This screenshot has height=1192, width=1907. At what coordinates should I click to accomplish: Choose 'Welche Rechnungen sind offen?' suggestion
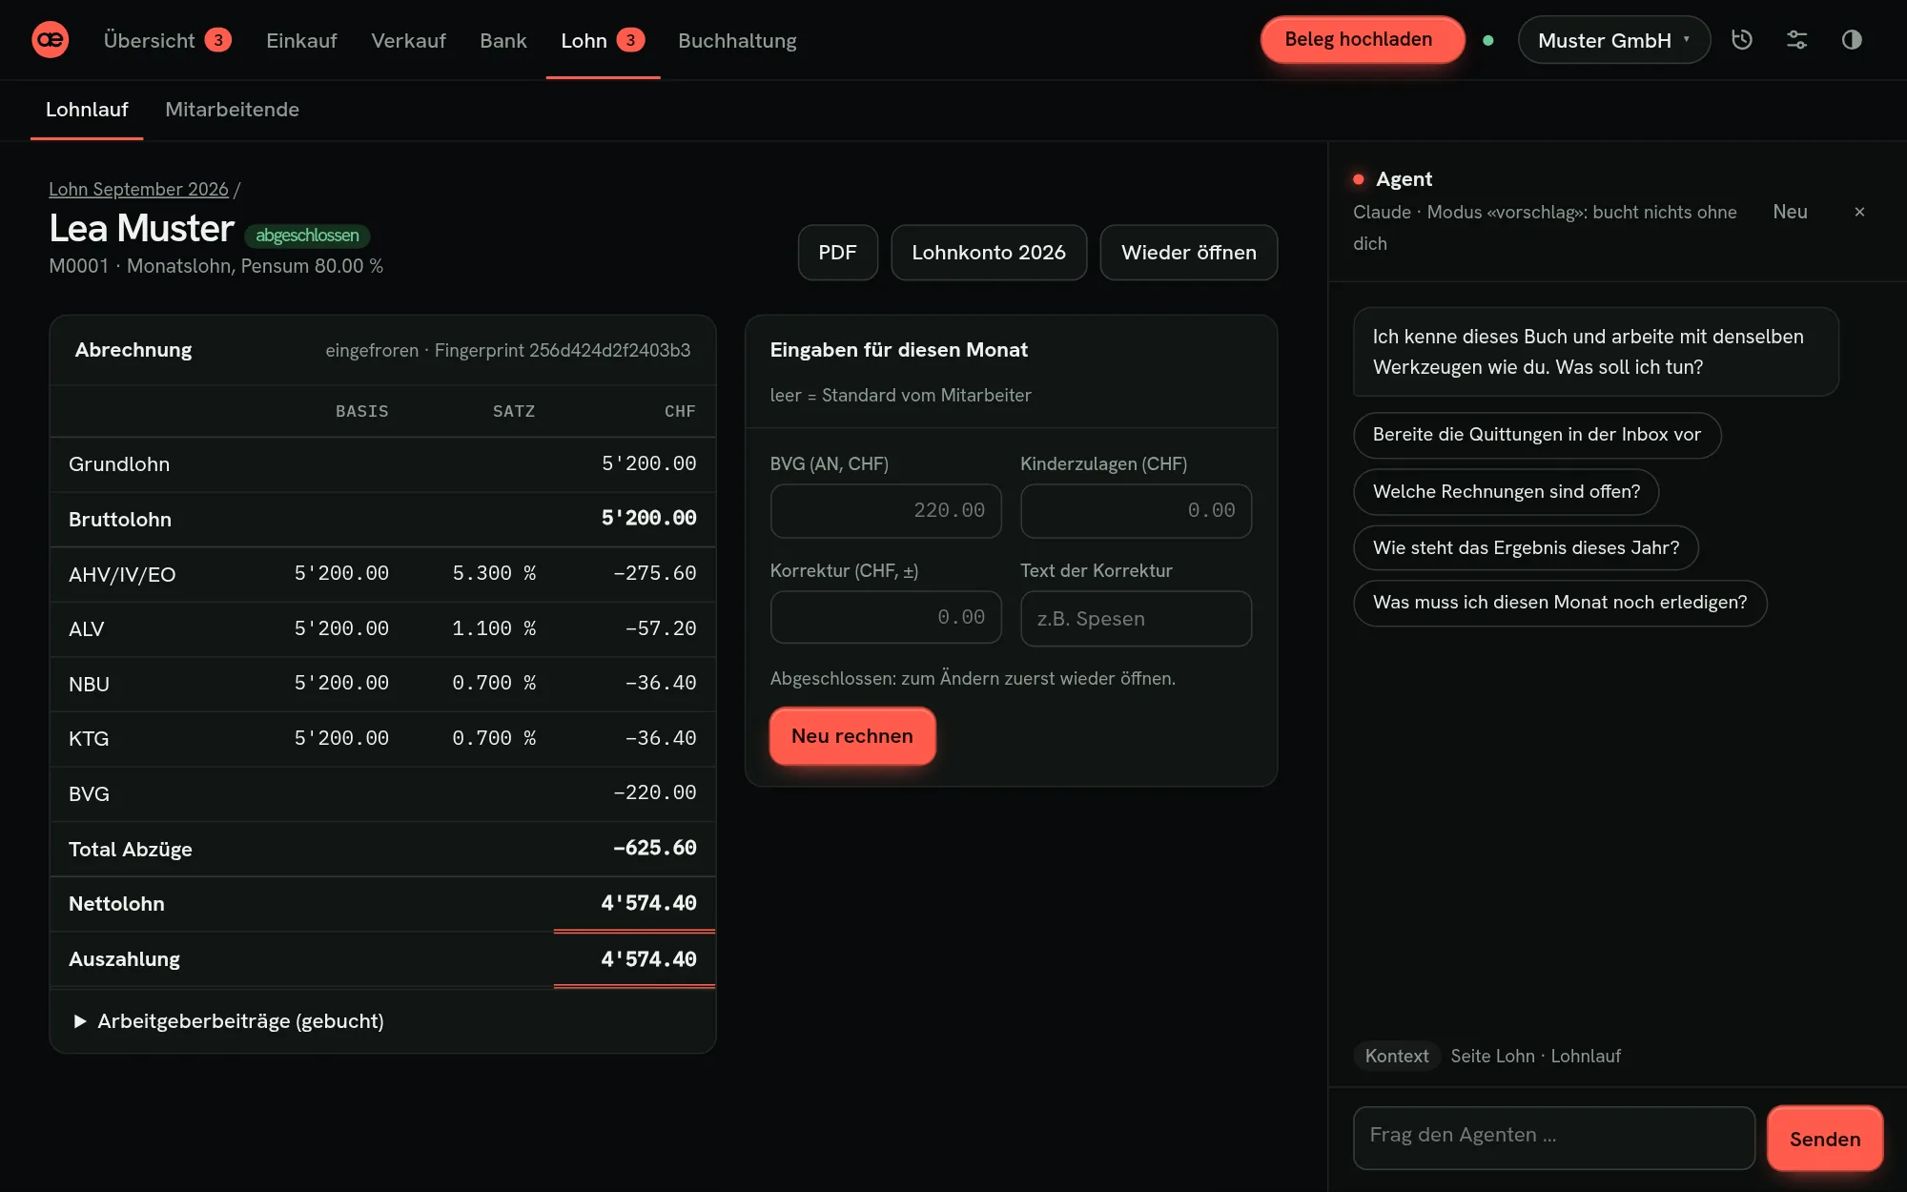pyautogui.click(x=1507, y=492)
